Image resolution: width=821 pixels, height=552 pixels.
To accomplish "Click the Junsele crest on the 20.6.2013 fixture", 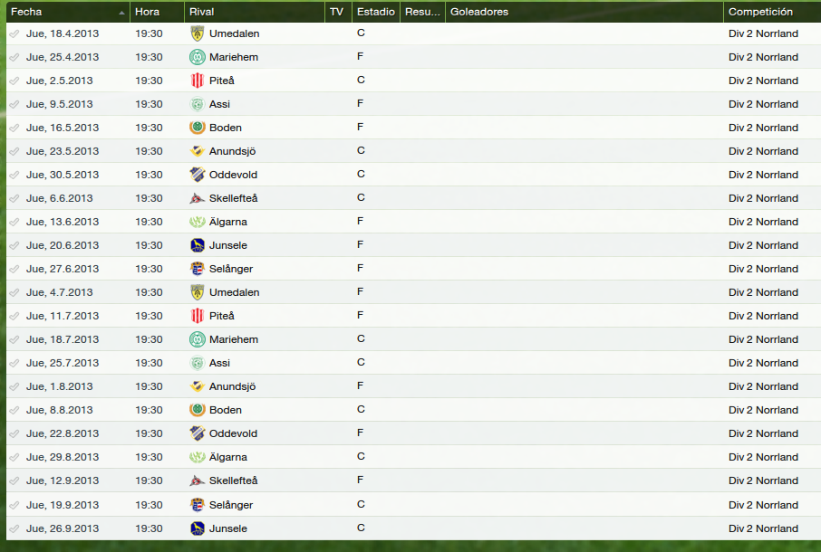I will 197,245.
